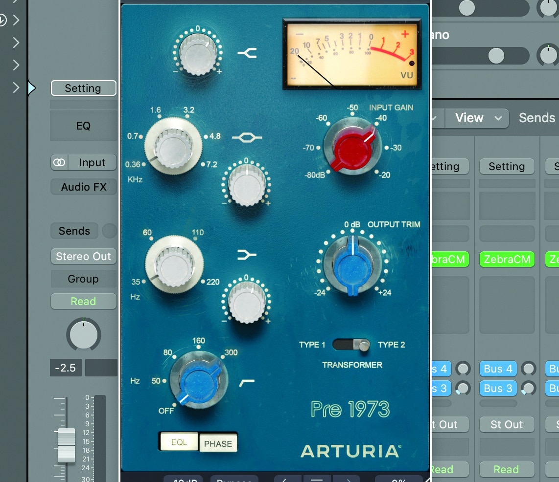Click the 220 Hz low frequency label

(x=213, y=282)
